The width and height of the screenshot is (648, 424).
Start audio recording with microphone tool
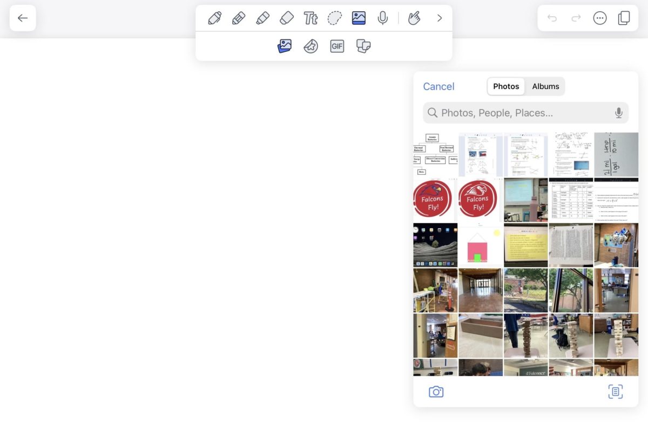point(383,18)
